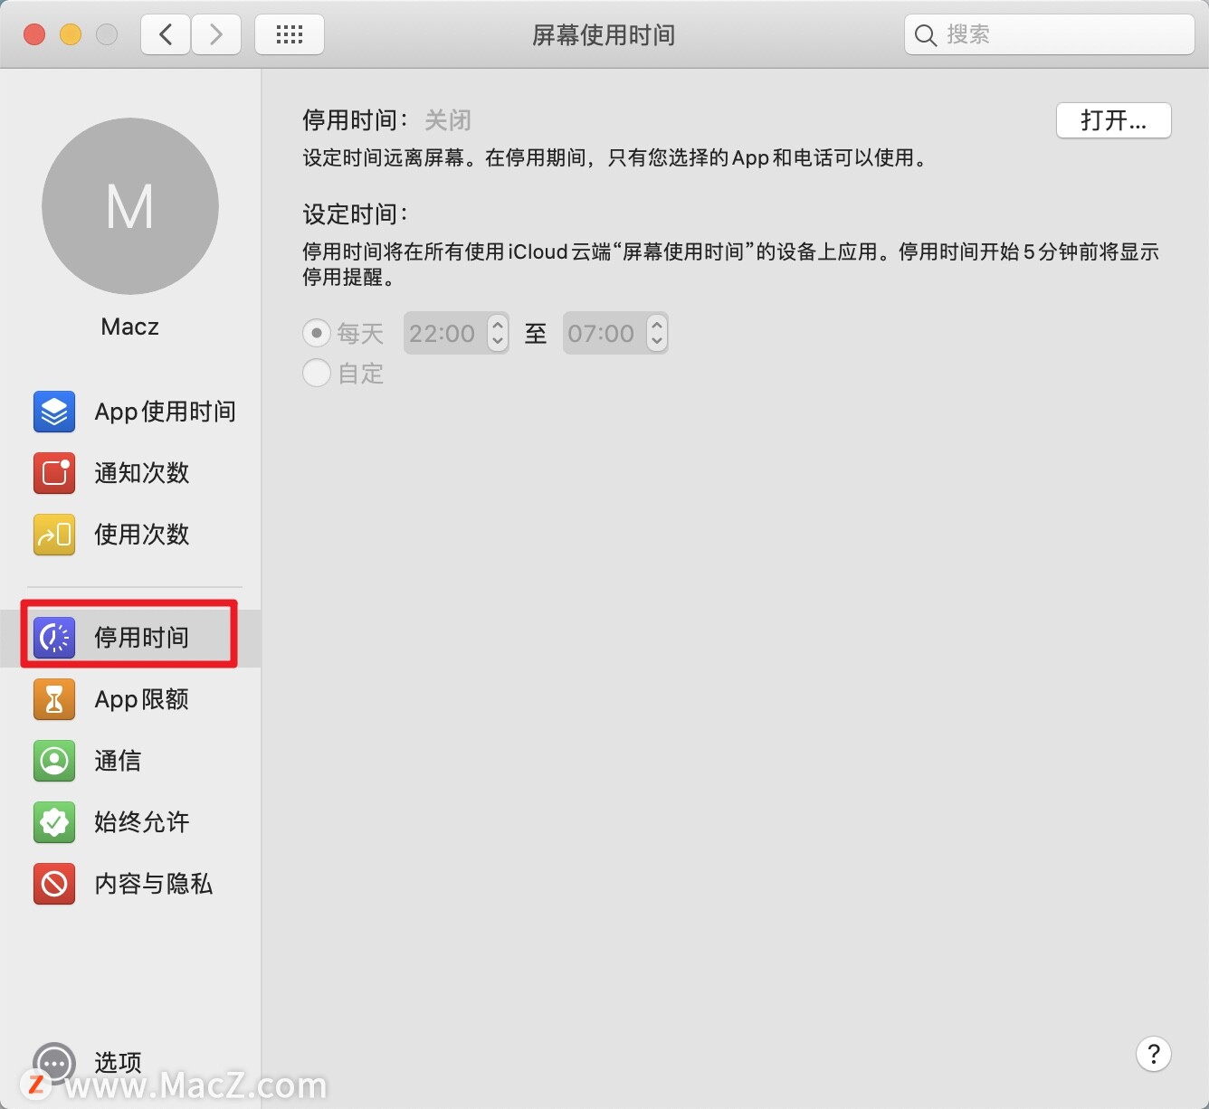
Task: Go forward with the right chevron button
Action: click(x=216, y=34)
